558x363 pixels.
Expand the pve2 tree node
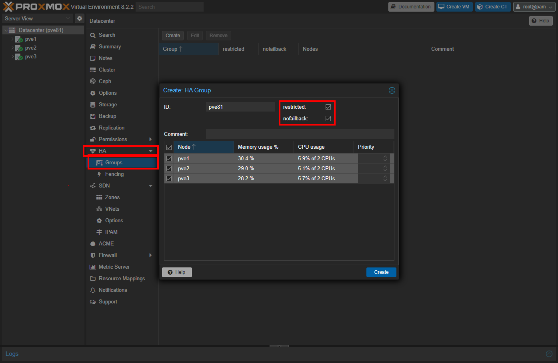12,48
